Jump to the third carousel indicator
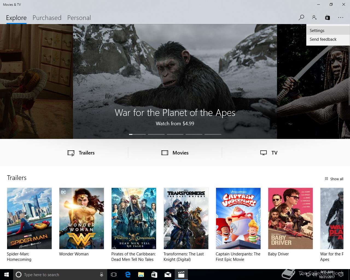This screenshot has width=350, height=280. pos(175,134)
